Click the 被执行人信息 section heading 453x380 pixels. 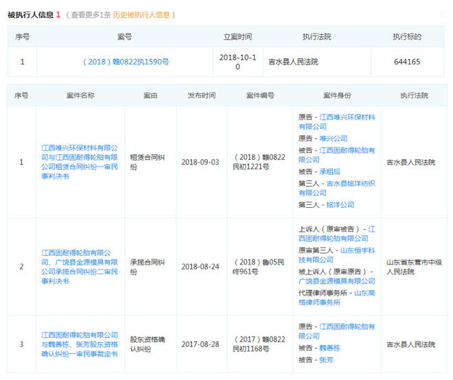(x=31, y=14)
